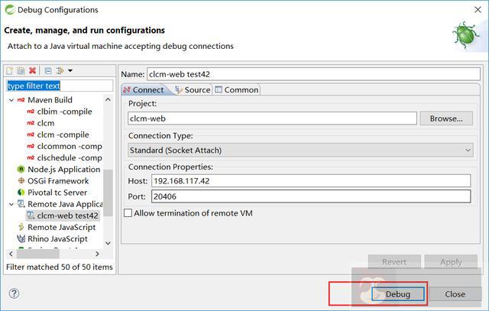Viewport: 489px width, 311px height.
Task: Click the Debug button
Action: click(x=397, y=293)
